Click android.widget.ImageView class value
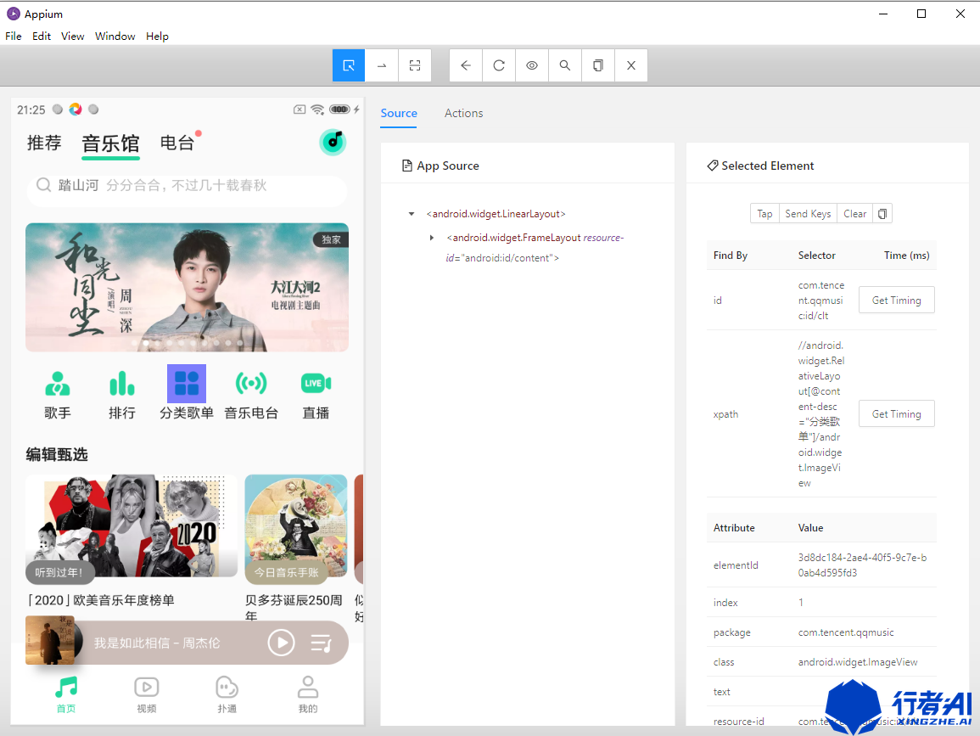This screenshot has height=736, width=980. pyautogui.click(x=858, y=661)
